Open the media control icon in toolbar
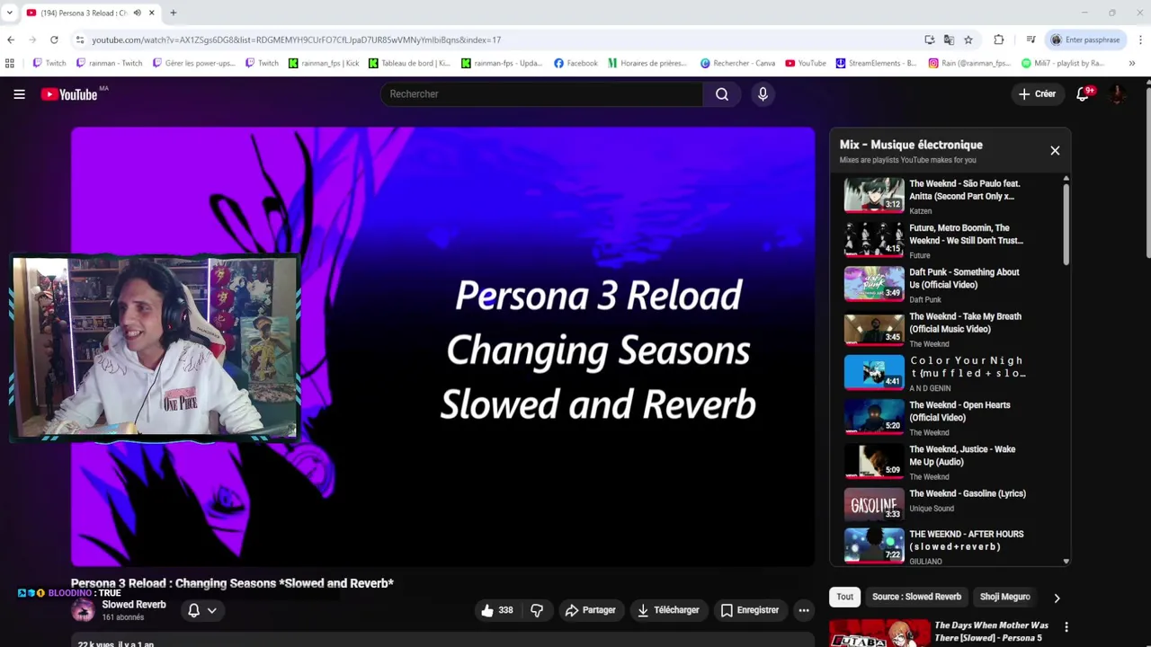1151x647 pixels. coord(1031,40)
